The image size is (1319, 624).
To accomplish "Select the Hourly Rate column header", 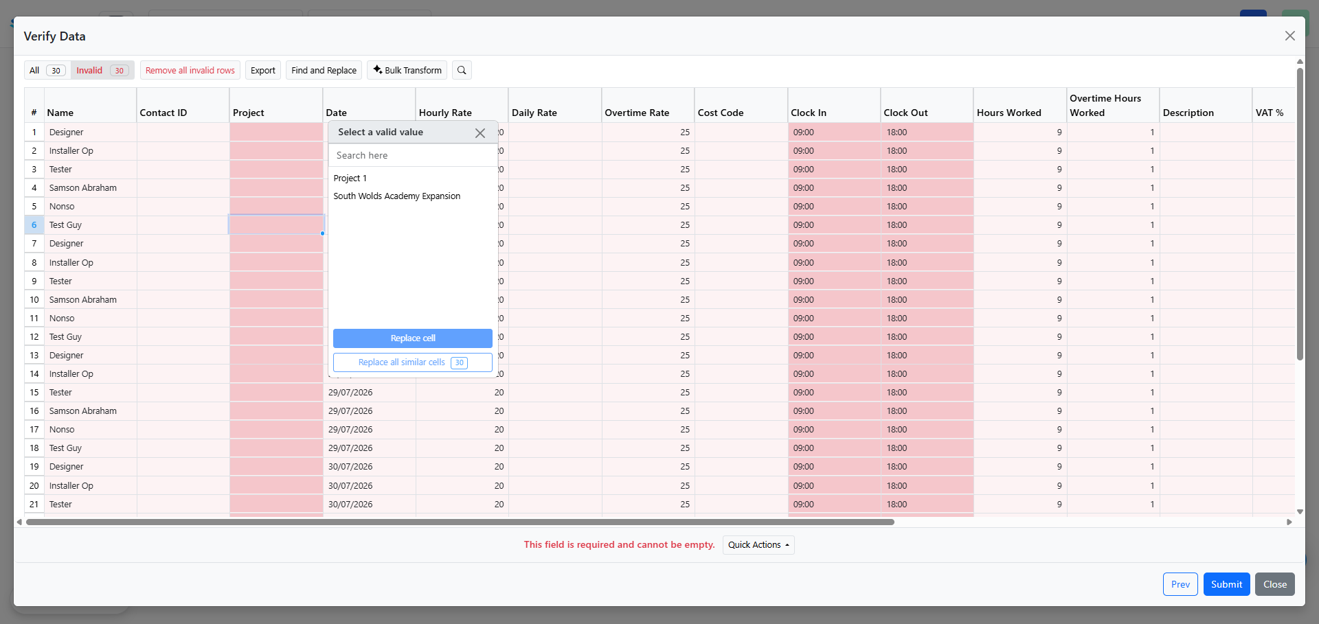I will [462, 106].
